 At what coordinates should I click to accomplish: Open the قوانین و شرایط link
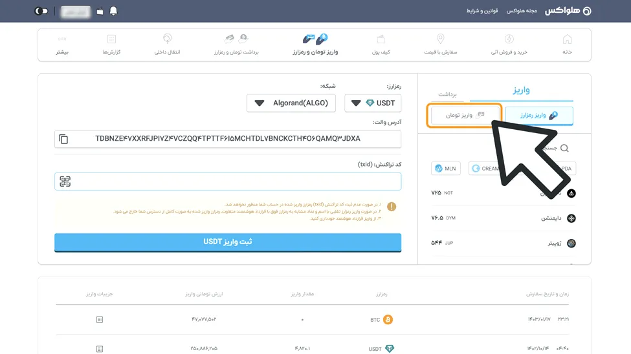click(482, 11)
